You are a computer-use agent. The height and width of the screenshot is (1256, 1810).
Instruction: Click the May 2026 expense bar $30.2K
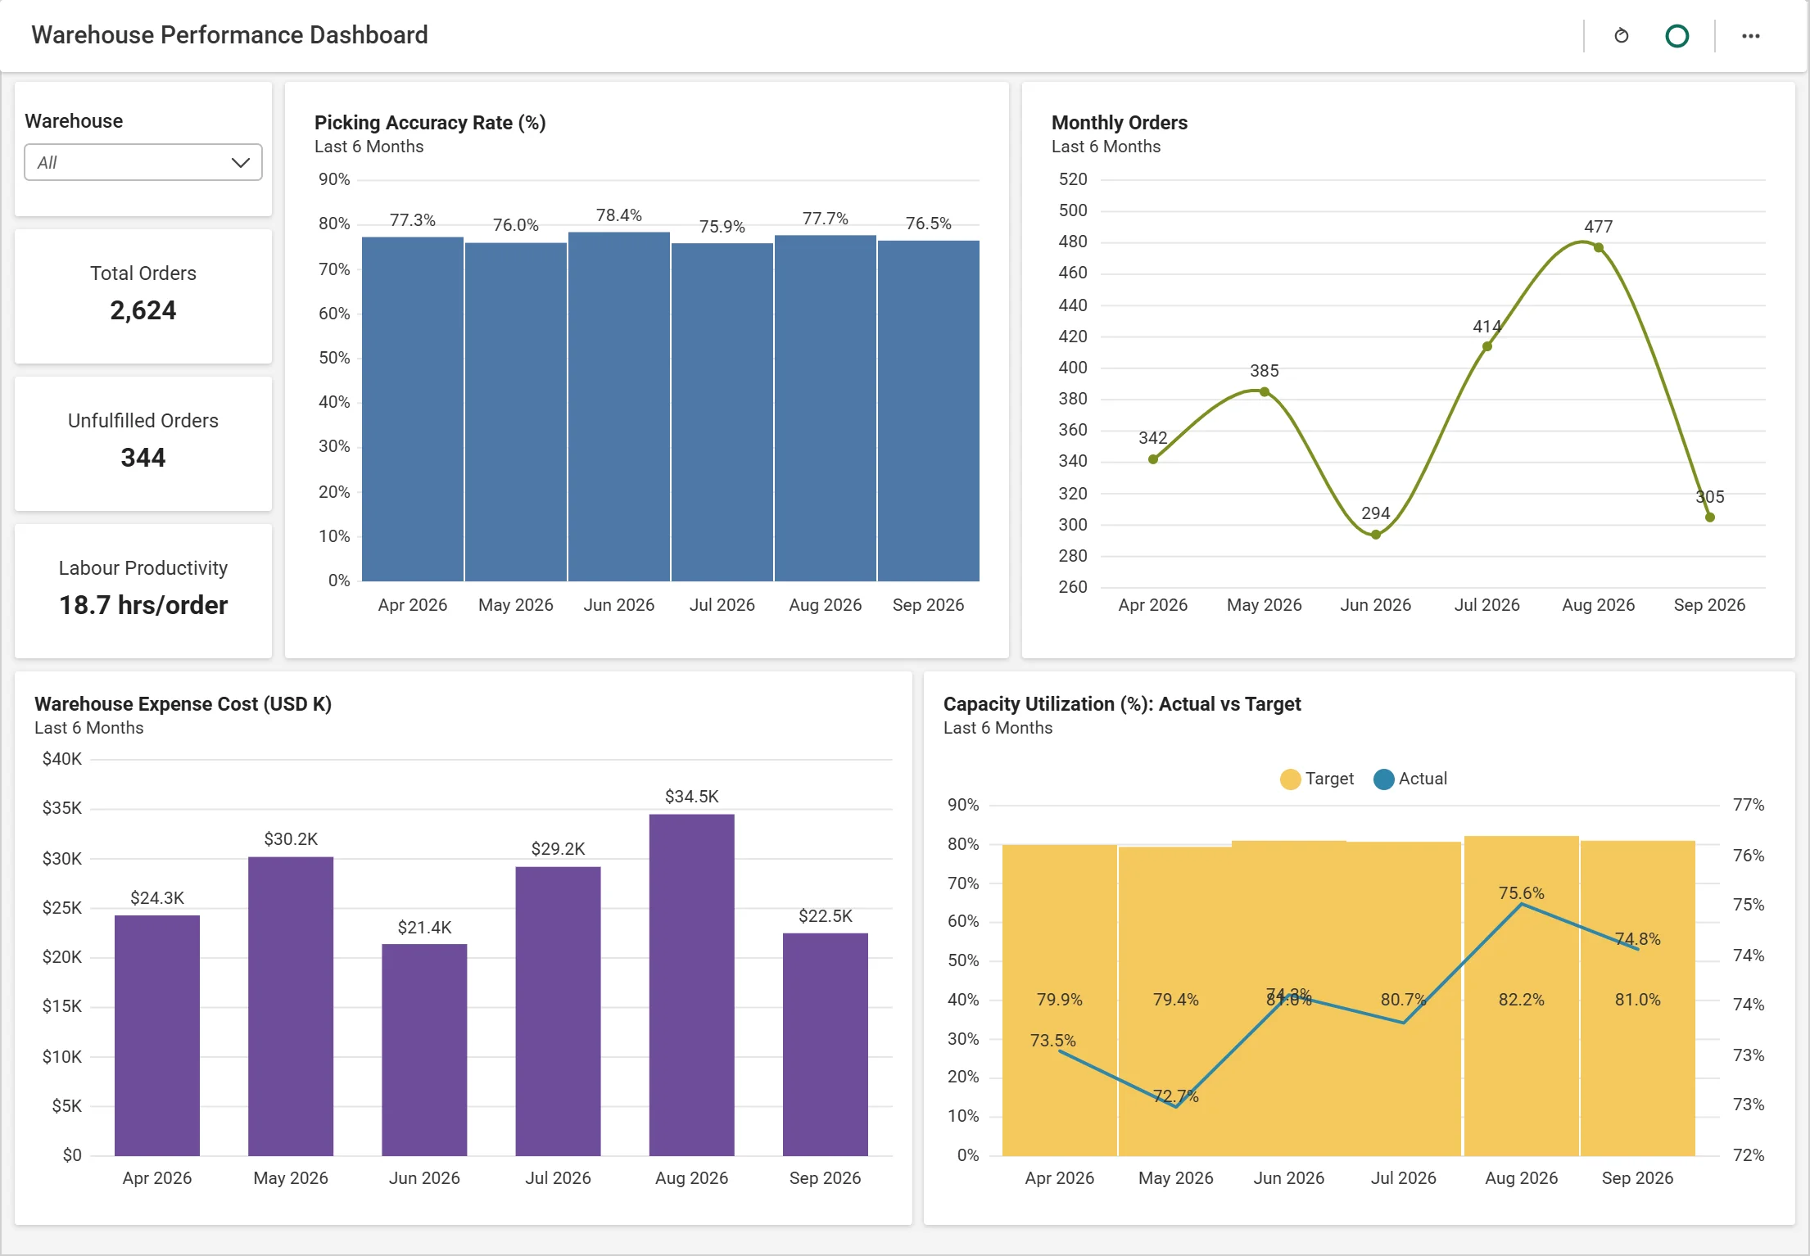pyautogui.click(x=291, y=1006)
